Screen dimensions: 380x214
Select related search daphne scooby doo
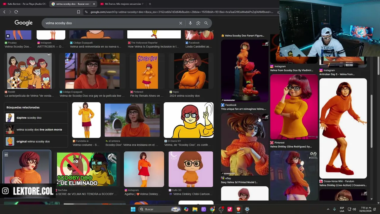point(36,118)
